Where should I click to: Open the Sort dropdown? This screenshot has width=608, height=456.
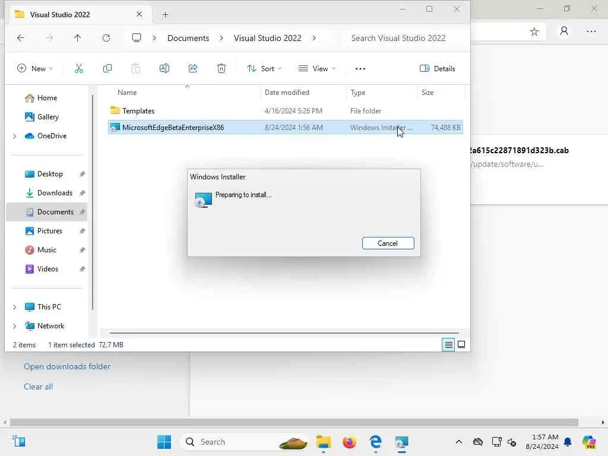click(264, 69)
